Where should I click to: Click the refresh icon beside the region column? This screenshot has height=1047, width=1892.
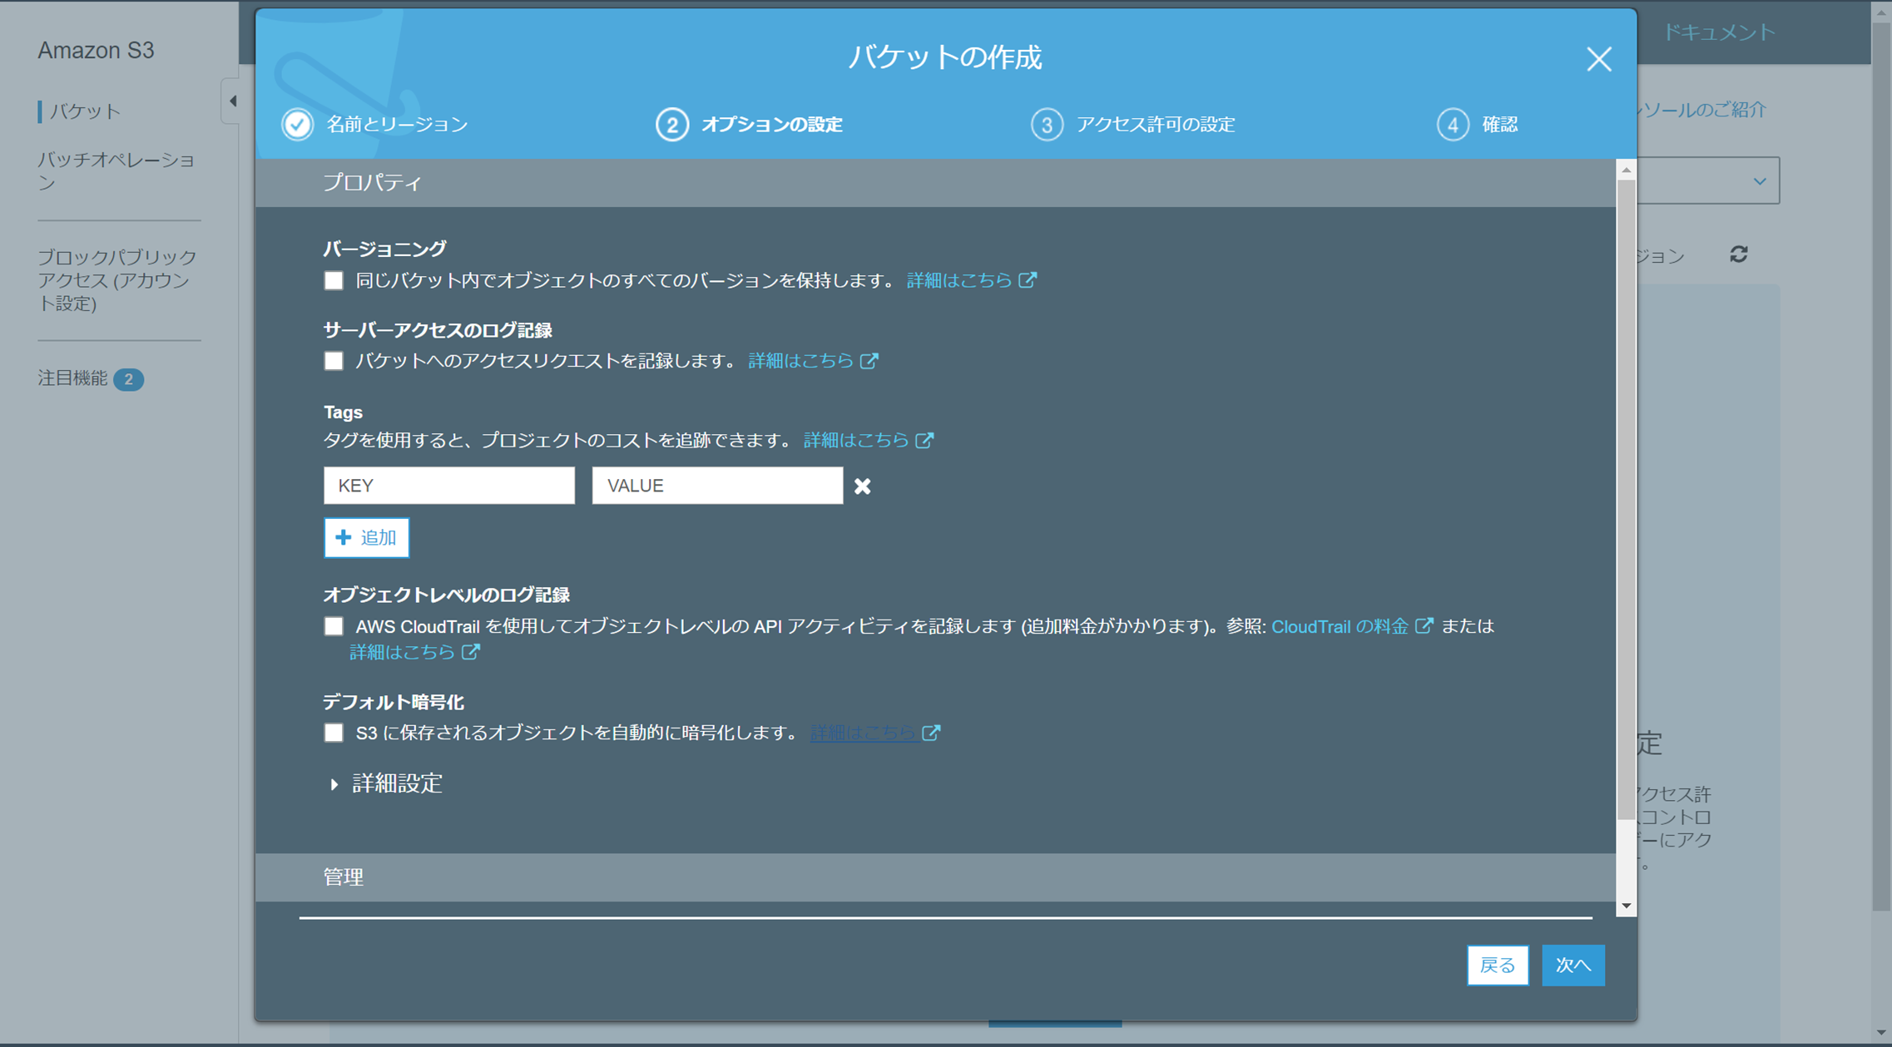point(1738,254)
